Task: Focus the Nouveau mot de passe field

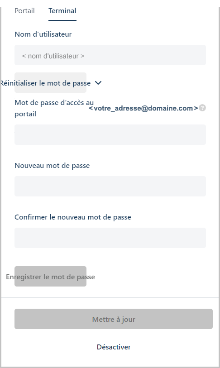Action: click(110, 186)
